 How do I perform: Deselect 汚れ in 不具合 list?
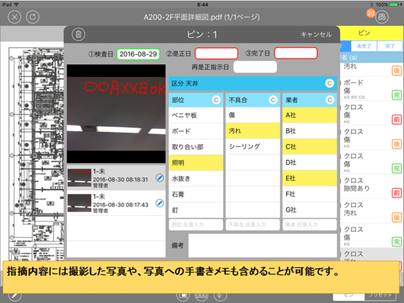[x=252, y=131]
